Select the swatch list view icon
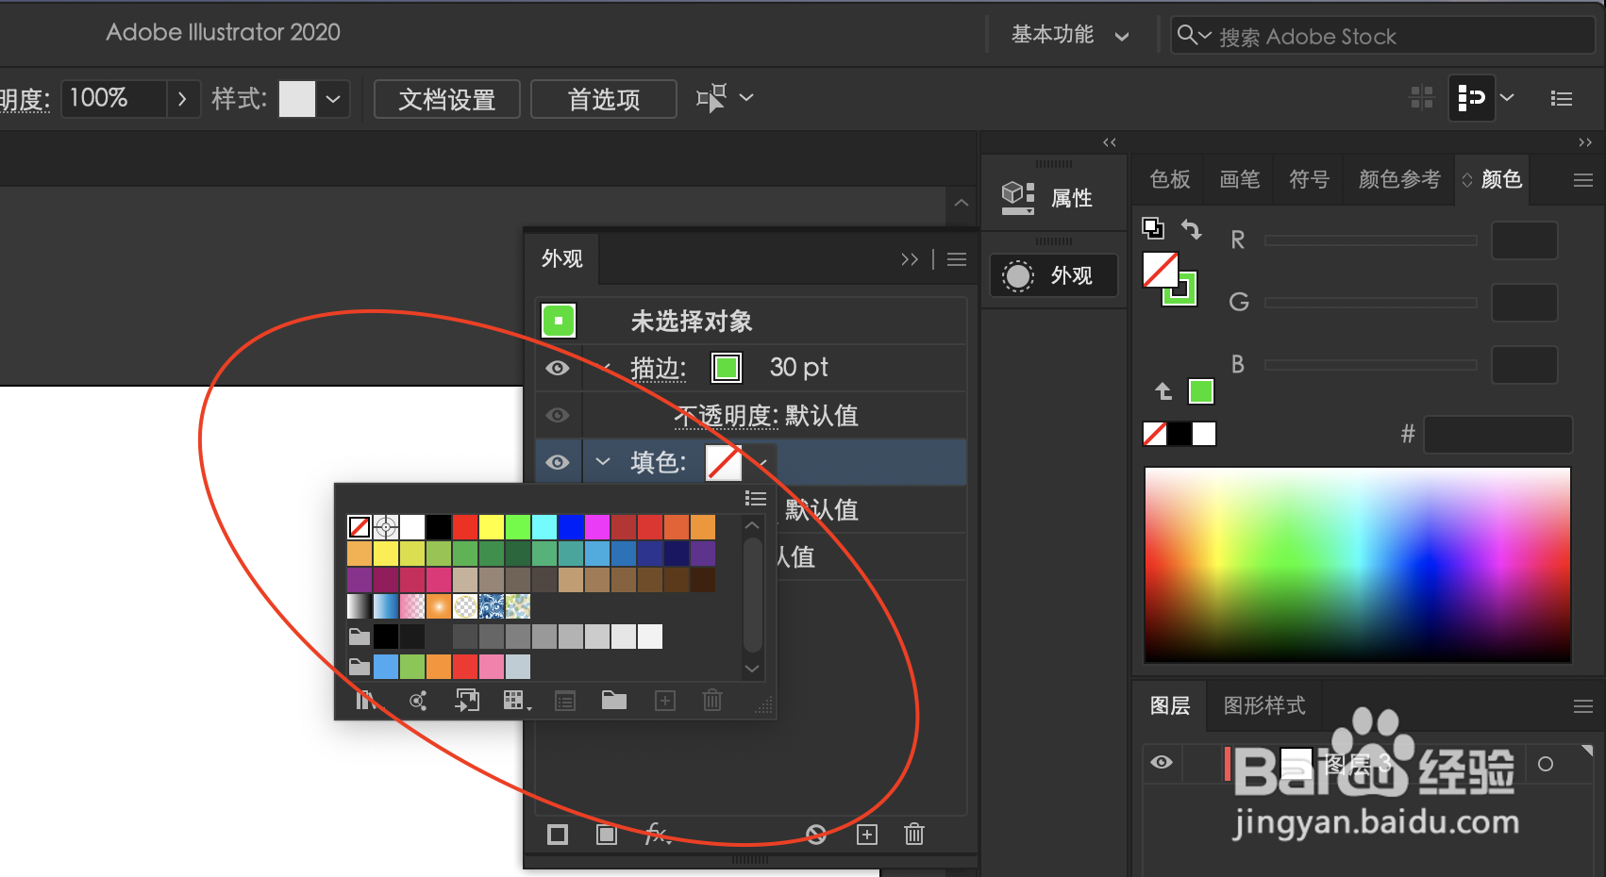The image size is (1606, 877). pyautogui.click(x=565, y=701)
